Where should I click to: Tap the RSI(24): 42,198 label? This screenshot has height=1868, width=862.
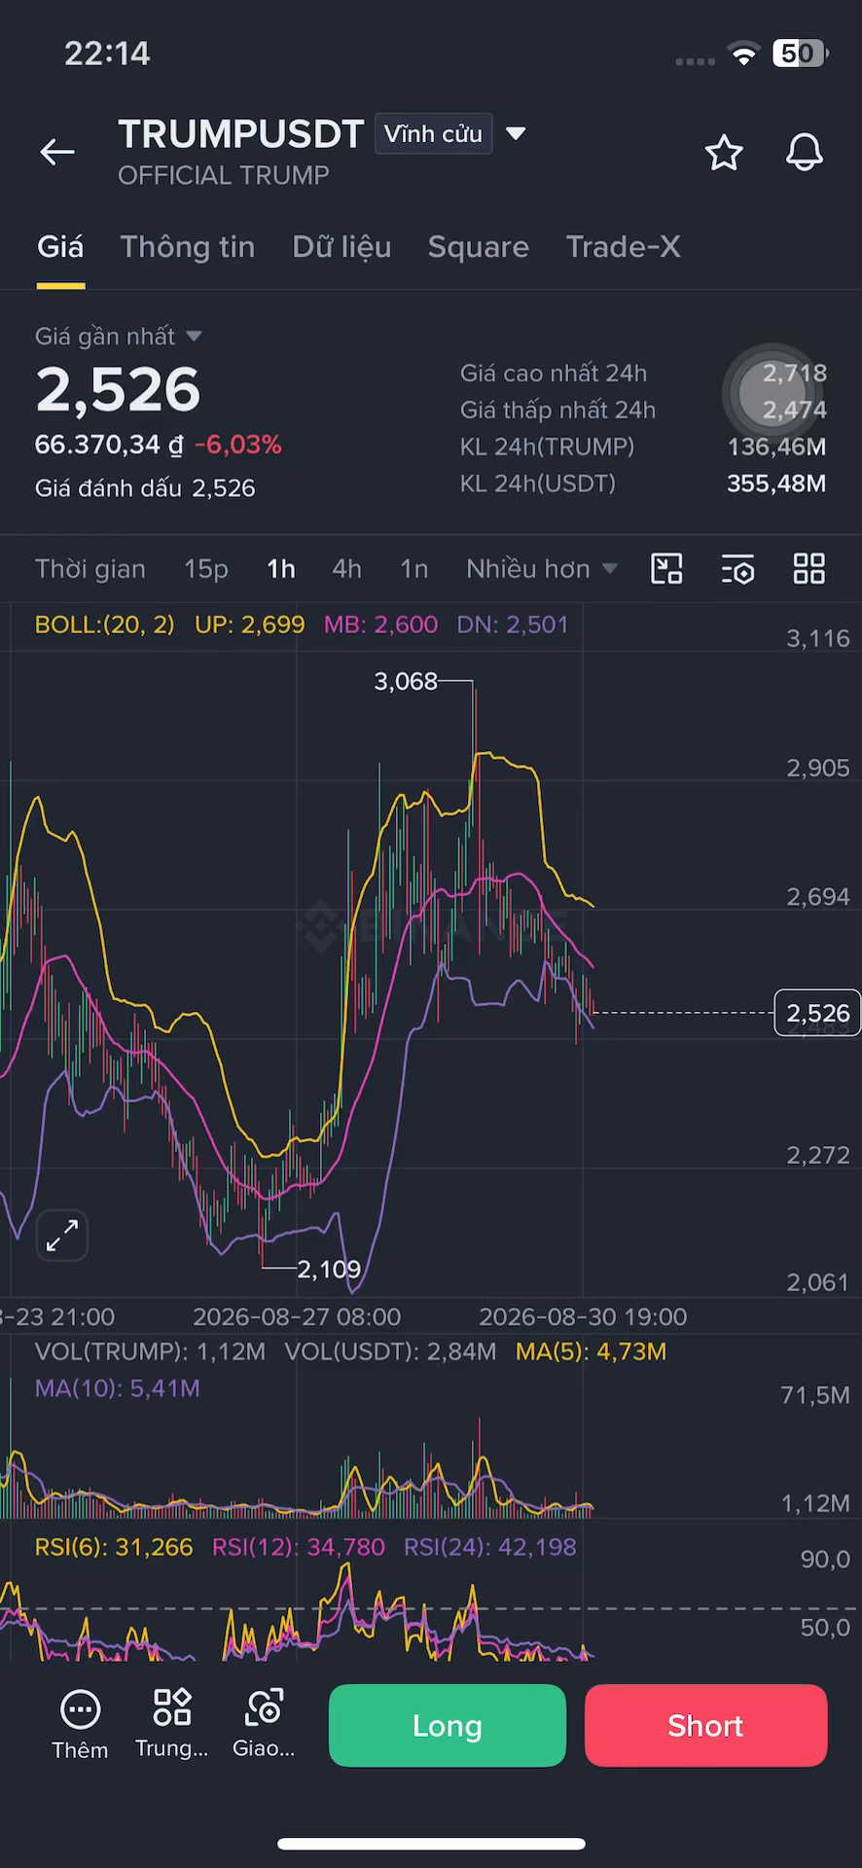coord(490,1547)
